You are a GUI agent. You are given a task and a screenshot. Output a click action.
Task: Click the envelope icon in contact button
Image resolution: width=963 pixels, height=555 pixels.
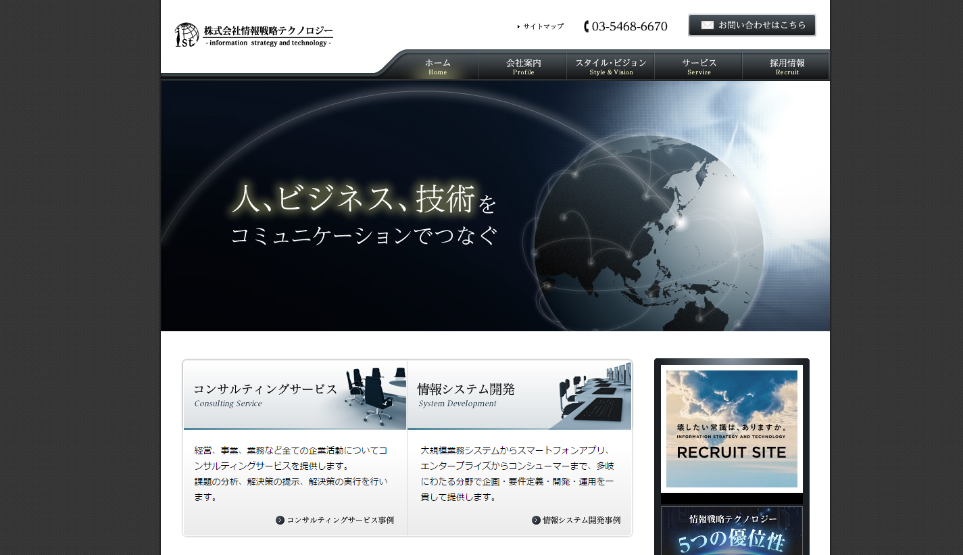pos(708,25)
